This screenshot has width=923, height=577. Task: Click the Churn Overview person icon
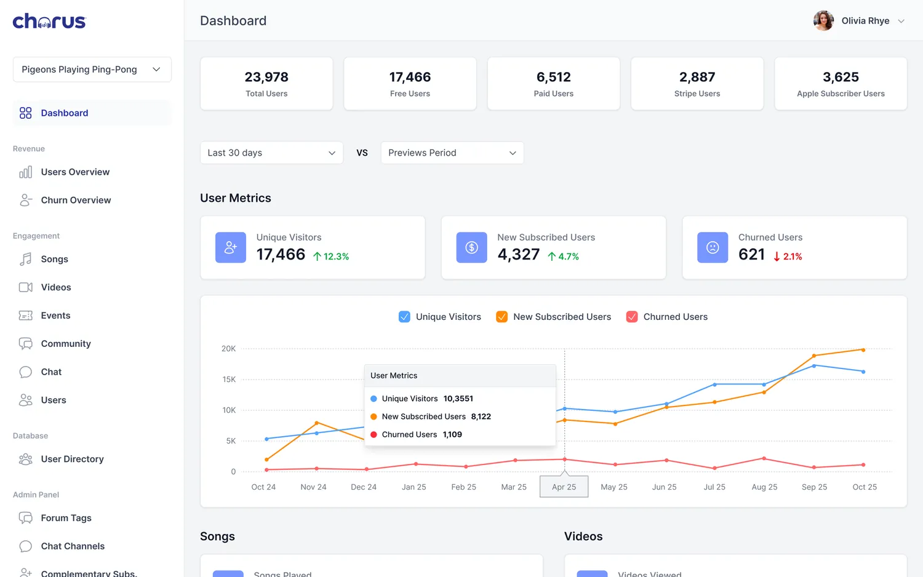click(x=25, y=200)
